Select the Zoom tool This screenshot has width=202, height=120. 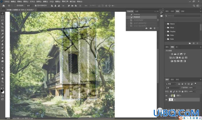pos(2,82)
